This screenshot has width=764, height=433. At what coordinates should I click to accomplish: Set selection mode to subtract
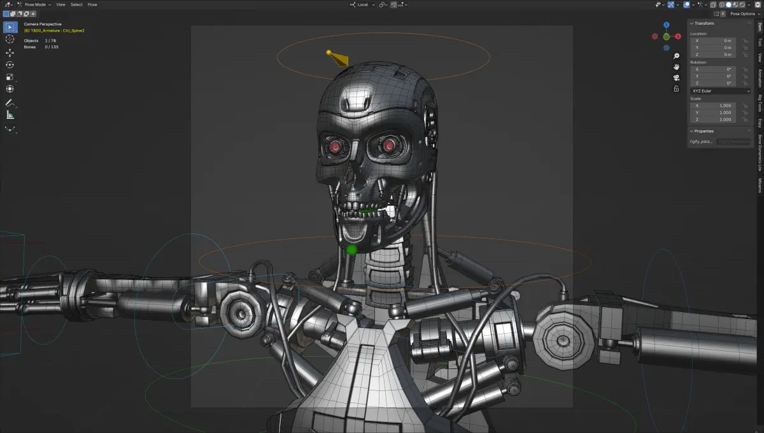point(19,14)
